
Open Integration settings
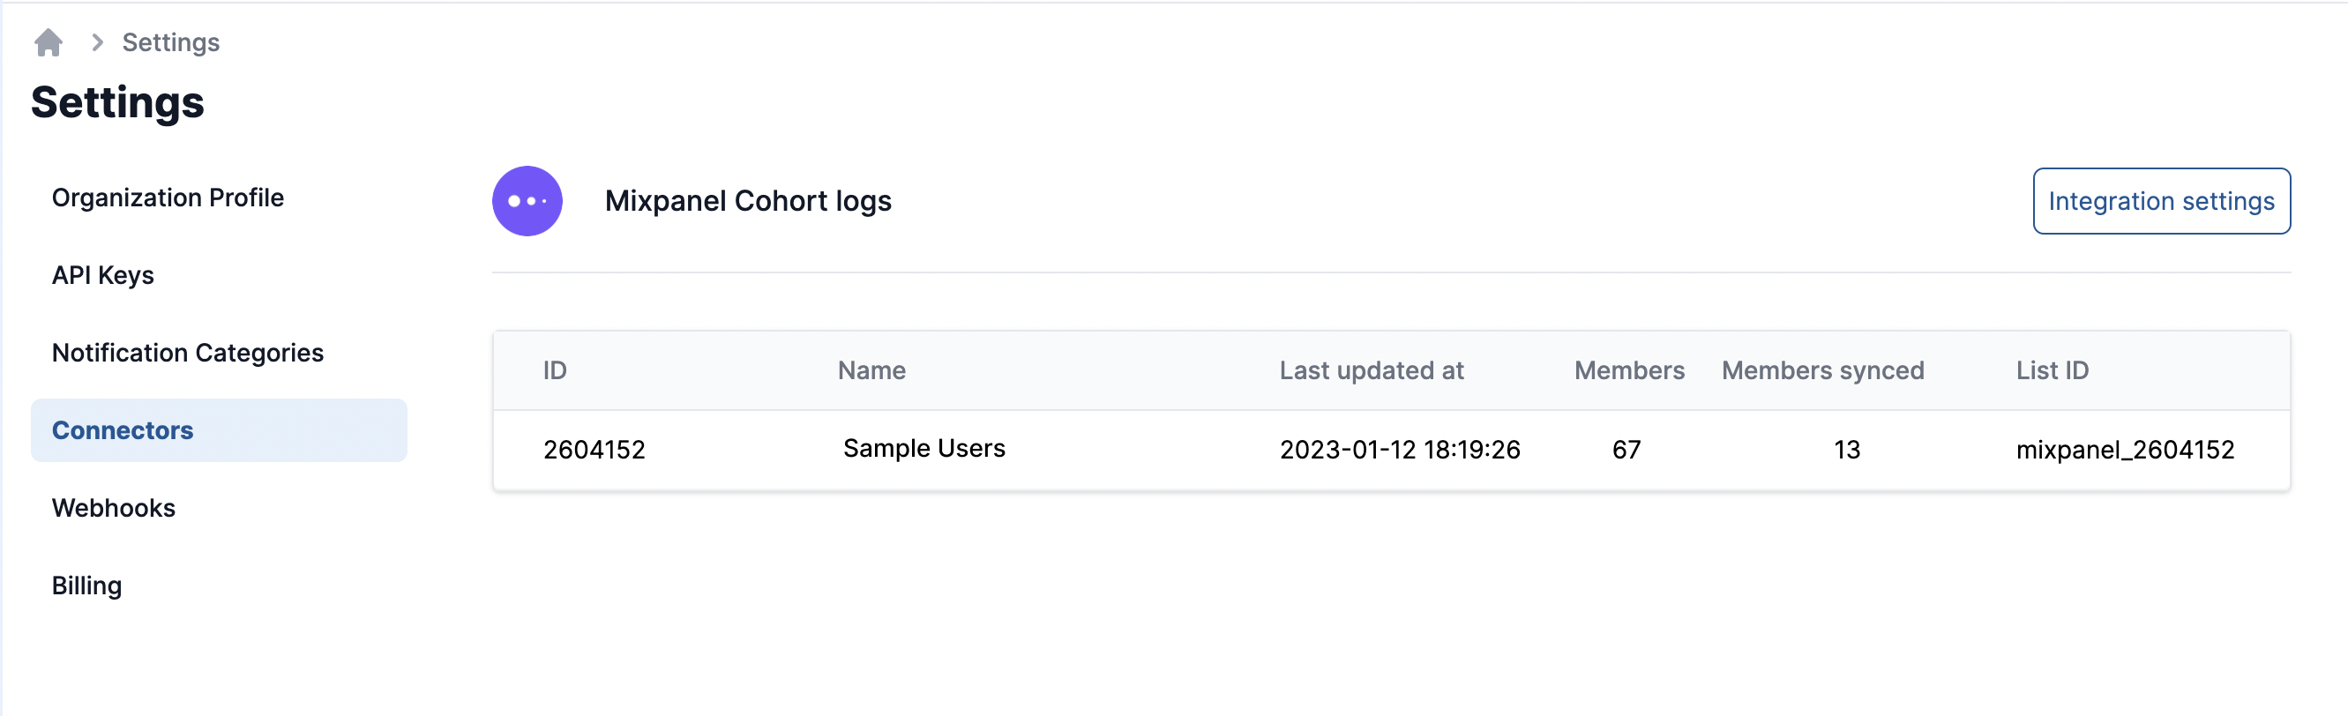tap(2160, 200)
